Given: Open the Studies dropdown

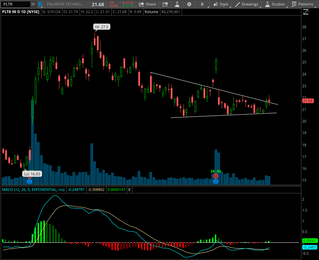Looking at the screenshot, I should tap(275, 4).
